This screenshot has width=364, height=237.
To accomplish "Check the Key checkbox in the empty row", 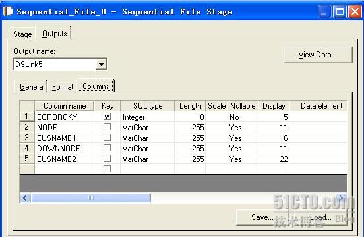I will (x=107, y=169).
